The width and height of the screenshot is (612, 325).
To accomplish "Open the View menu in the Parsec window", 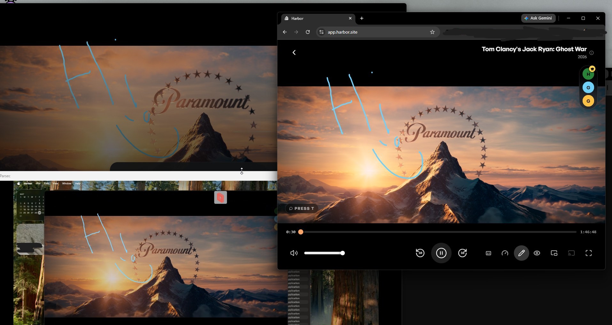I will (x=55, y=184).
